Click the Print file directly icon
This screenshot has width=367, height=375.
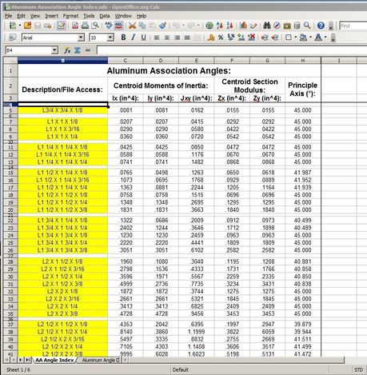tap(85, 26)
